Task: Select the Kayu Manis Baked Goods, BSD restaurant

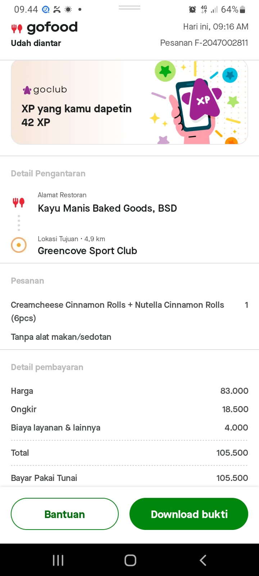Action: [x=107, y=208]
